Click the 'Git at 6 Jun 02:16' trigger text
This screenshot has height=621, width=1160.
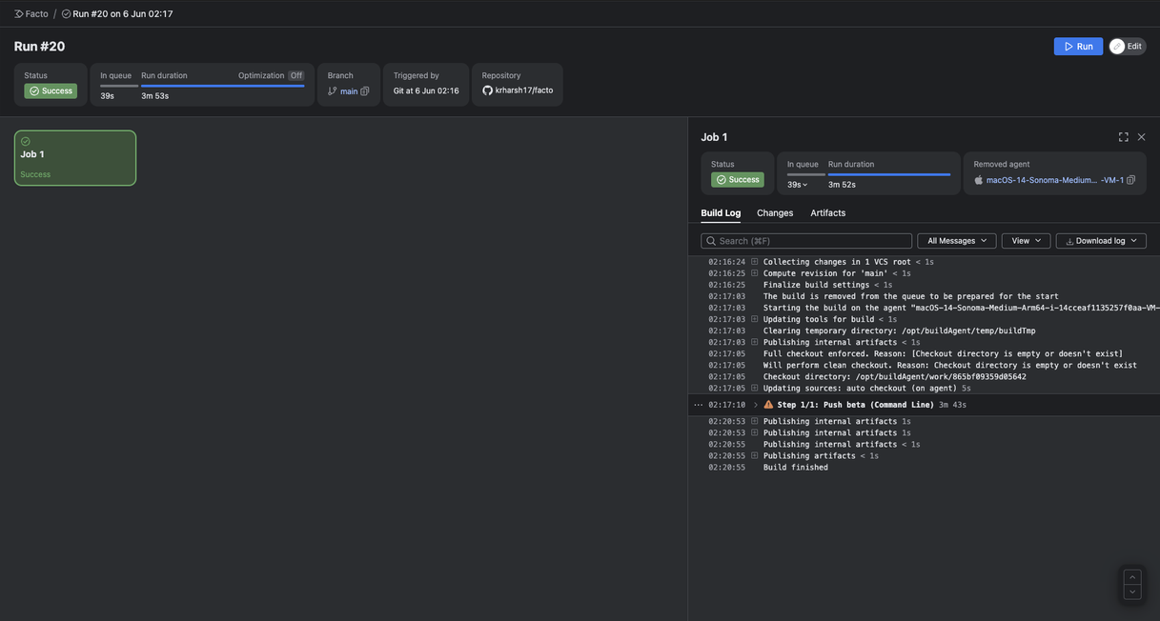426,90
